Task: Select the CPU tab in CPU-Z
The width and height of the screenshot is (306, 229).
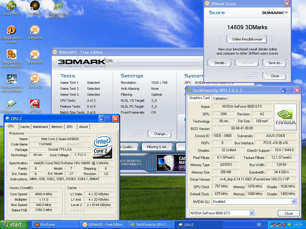Action: [11, 126]
